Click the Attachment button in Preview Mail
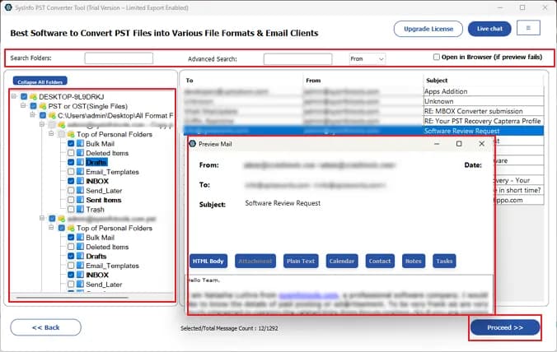The image size is (557, 352). tap(255, 262)
